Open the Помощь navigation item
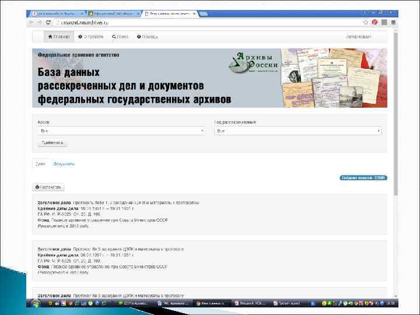420x315 pixels. tap(148, 37)
